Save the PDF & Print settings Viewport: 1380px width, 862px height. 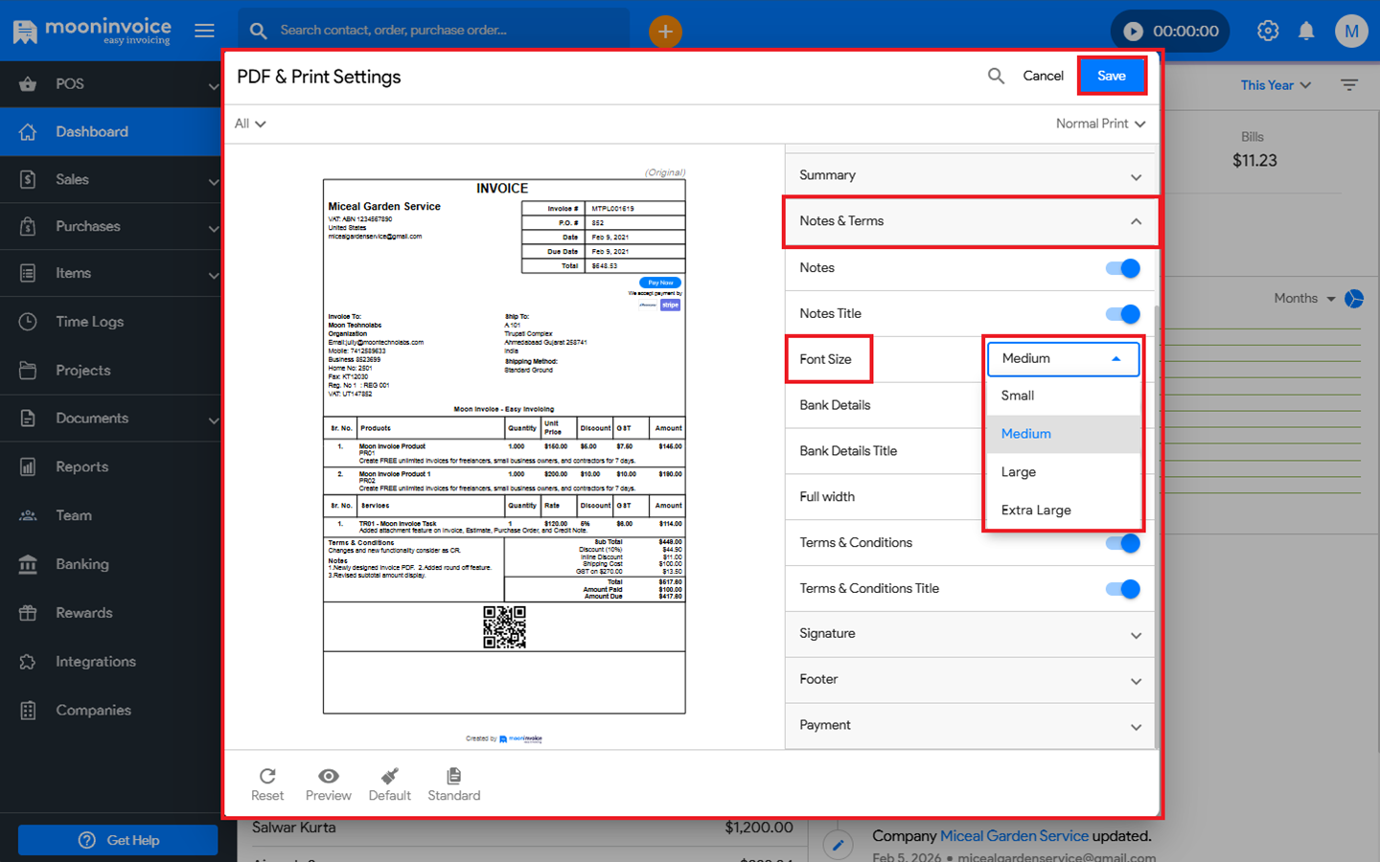pos(1111,76)
